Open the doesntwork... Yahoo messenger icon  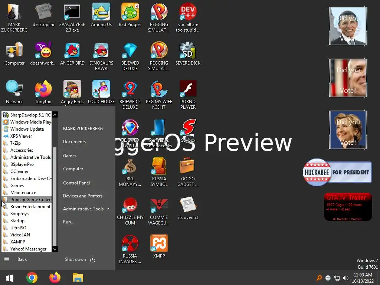[43, 54]
